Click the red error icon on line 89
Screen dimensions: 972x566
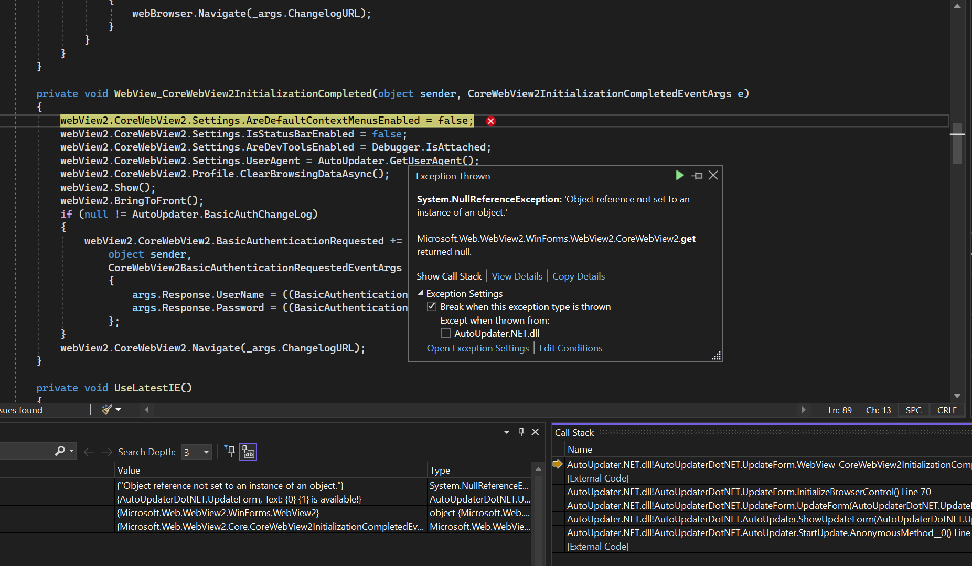click(491, 121)
